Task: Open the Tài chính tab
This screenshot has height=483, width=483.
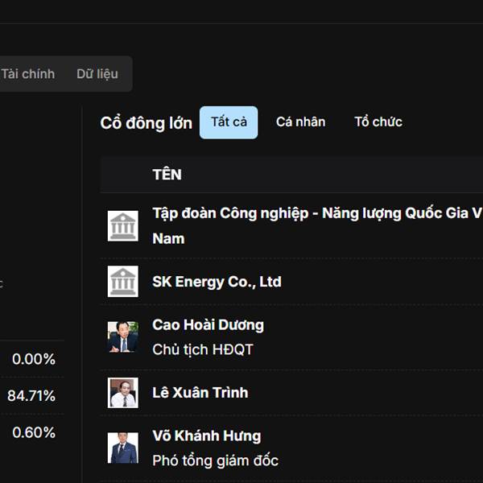Action: tap(28, 74)
